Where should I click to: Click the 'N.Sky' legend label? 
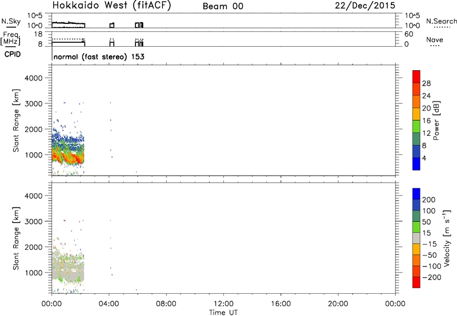[x=11, y=21]
